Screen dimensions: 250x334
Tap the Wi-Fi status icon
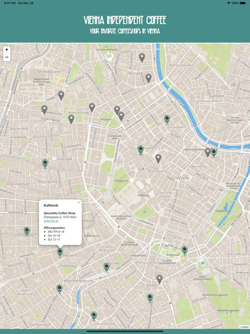tap(229, 3)
